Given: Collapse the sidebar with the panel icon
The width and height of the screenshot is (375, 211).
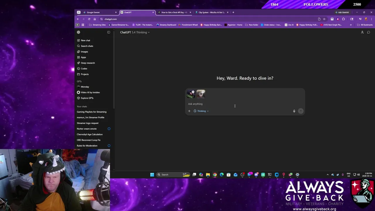Looking at the screenshot, I should [x=109, y=32].
